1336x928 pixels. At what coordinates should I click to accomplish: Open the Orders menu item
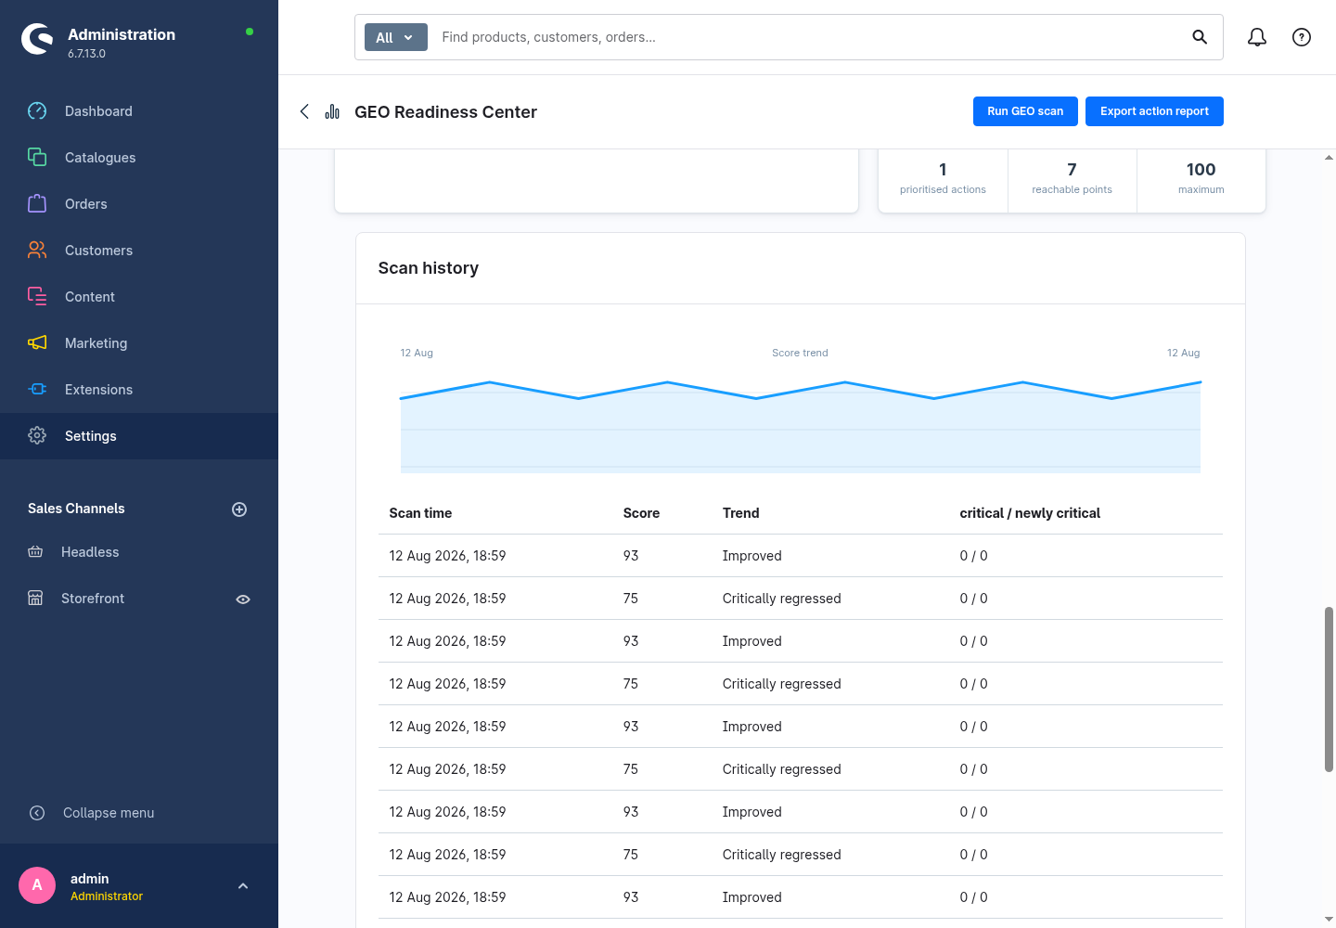[x=139, y=204]
